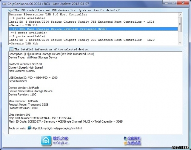This screenshot has height=150, width=191.
Task: Minimize the ChipGenius window
Action: [x=166, y=3]
